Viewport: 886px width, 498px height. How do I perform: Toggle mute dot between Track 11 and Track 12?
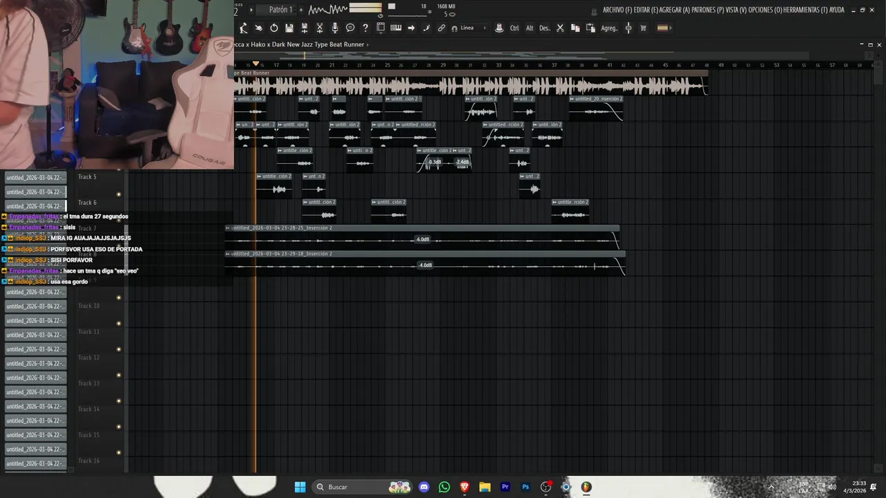[x=118, y=349]
